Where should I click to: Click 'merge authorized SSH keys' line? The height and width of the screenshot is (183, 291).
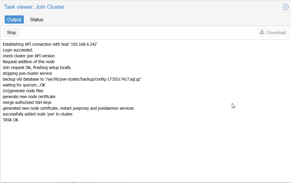(x=27, y=102)
